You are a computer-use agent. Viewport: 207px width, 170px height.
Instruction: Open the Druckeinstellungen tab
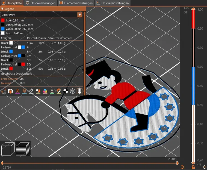[41, 3]
